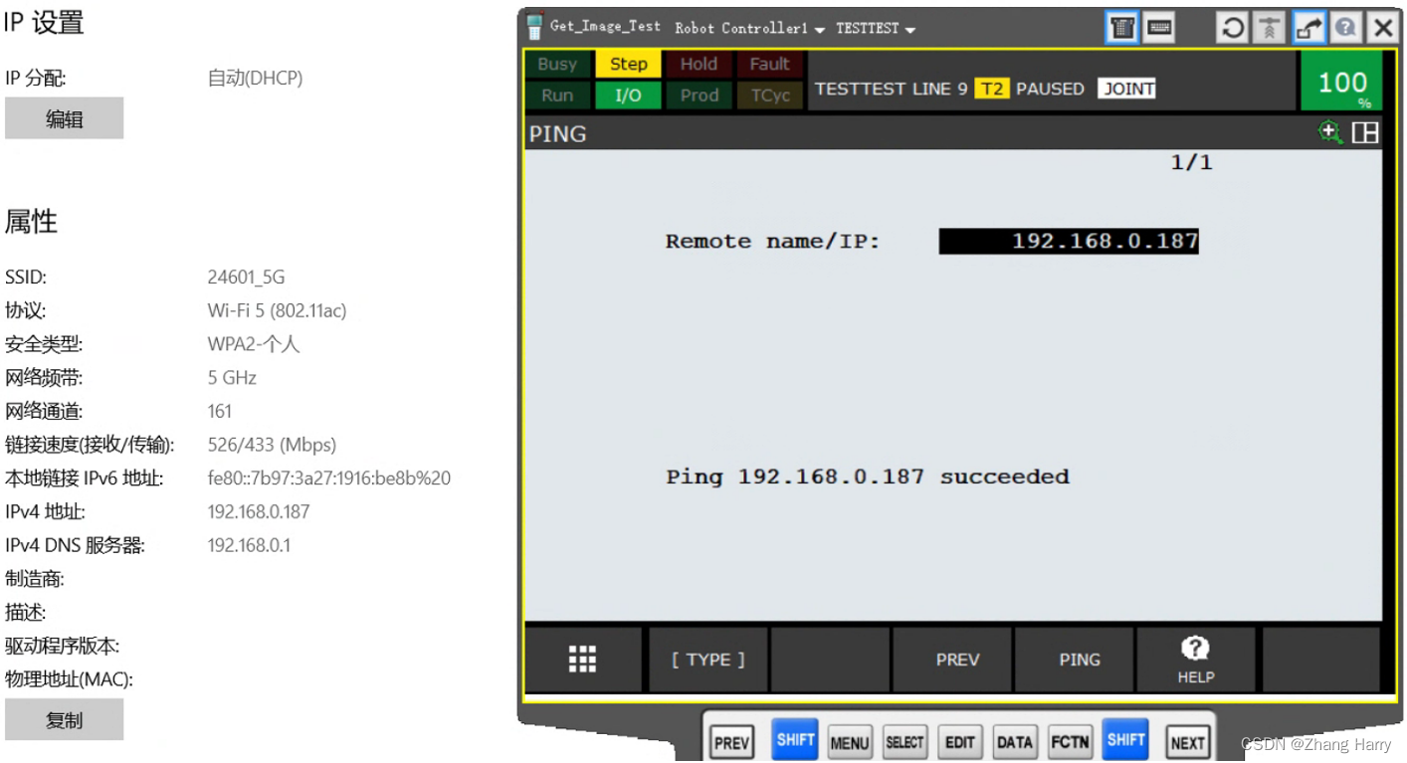Click the pendant icon beside Get_Image_Test
The height and width of the screenshot is (763, 1407).
(x=535, y=27)
